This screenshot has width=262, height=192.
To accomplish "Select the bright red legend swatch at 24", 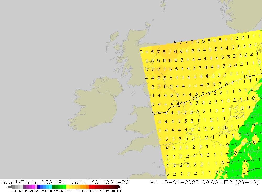I will [90, 187].
